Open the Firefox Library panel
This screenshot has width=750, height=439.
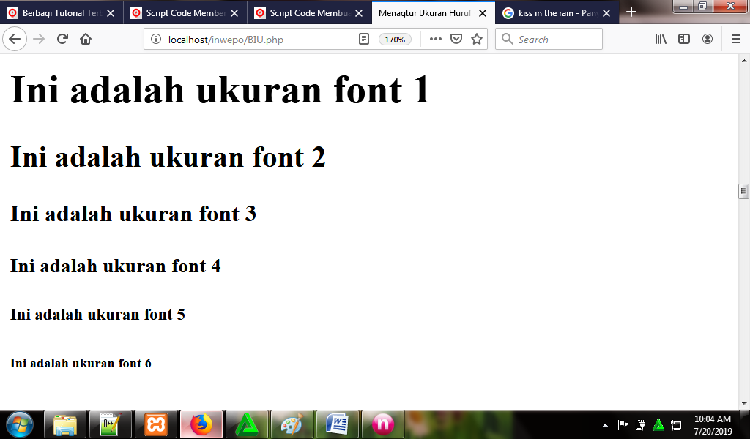pos(660,39)
